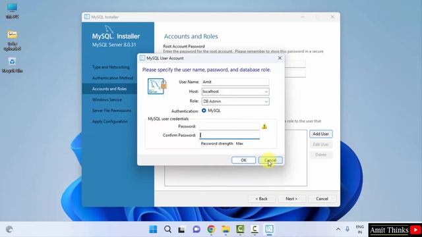Open the folder icon on the desktop
Image resolution: width=422 pixels, height=237 pixels.
click(12, 40)
